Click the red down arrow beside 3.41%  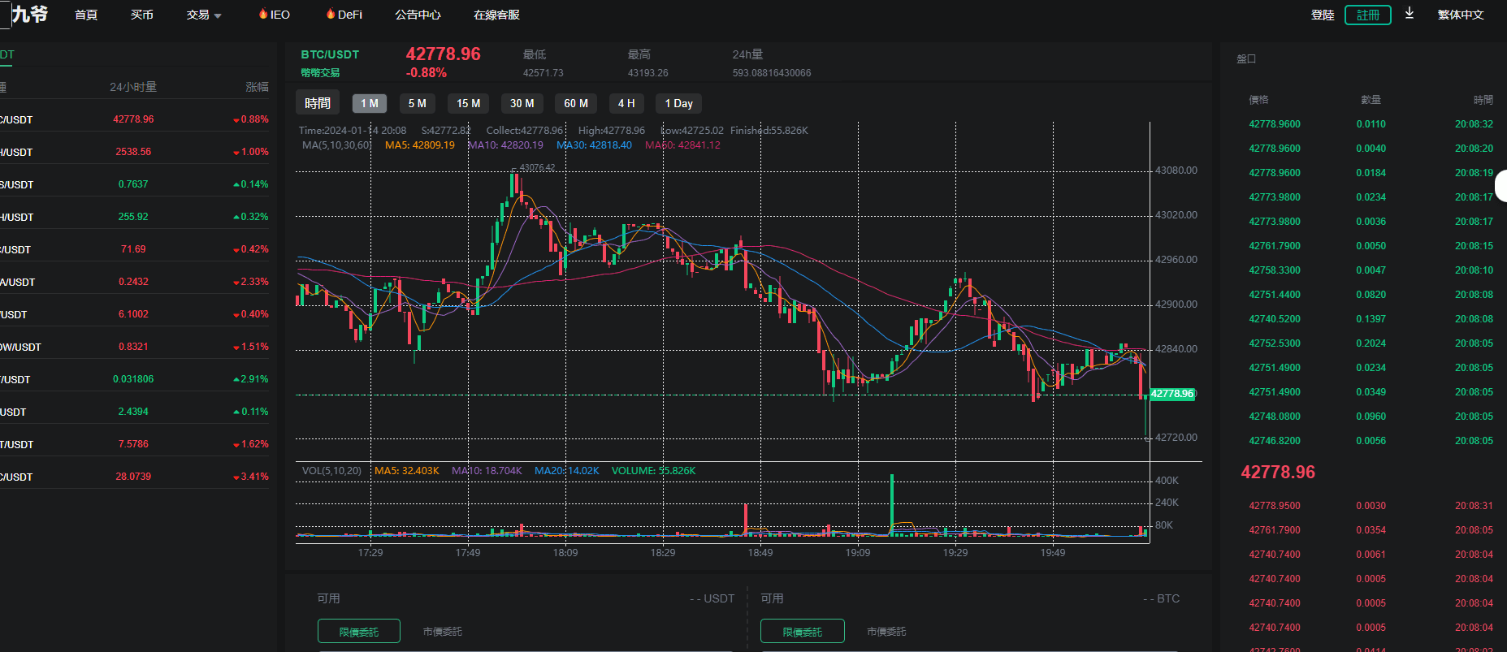pos(236,477)
